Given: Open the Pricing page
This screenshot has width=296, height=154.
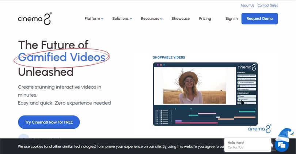Looking at the screenshot, I should click(205, 19).
